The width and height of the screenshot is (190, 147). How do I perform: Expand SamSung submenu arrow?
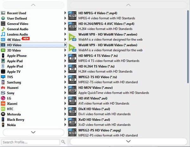[x=65, y=82]
